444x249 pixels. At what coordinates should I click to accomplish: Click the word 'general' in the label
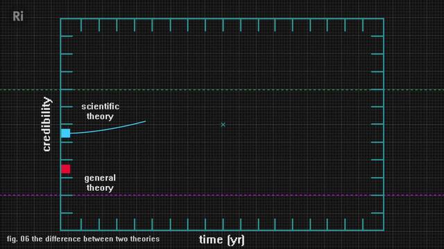[100, 178]
